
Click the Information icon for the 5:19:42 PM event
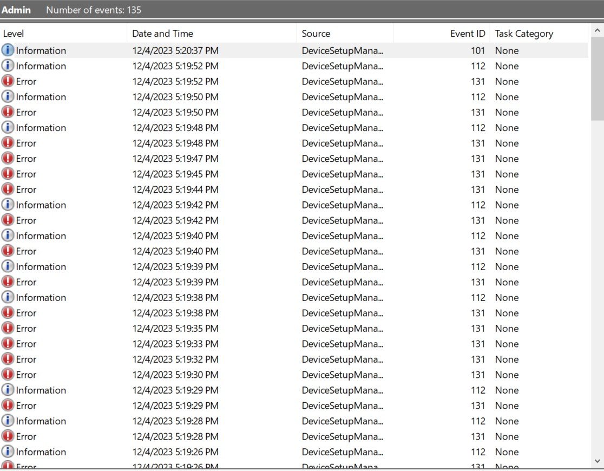tap(8, 204)
